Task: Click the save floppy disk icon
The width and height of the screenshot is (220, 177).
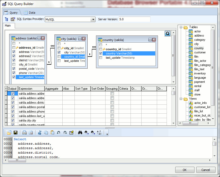Action: pos(16,133)
